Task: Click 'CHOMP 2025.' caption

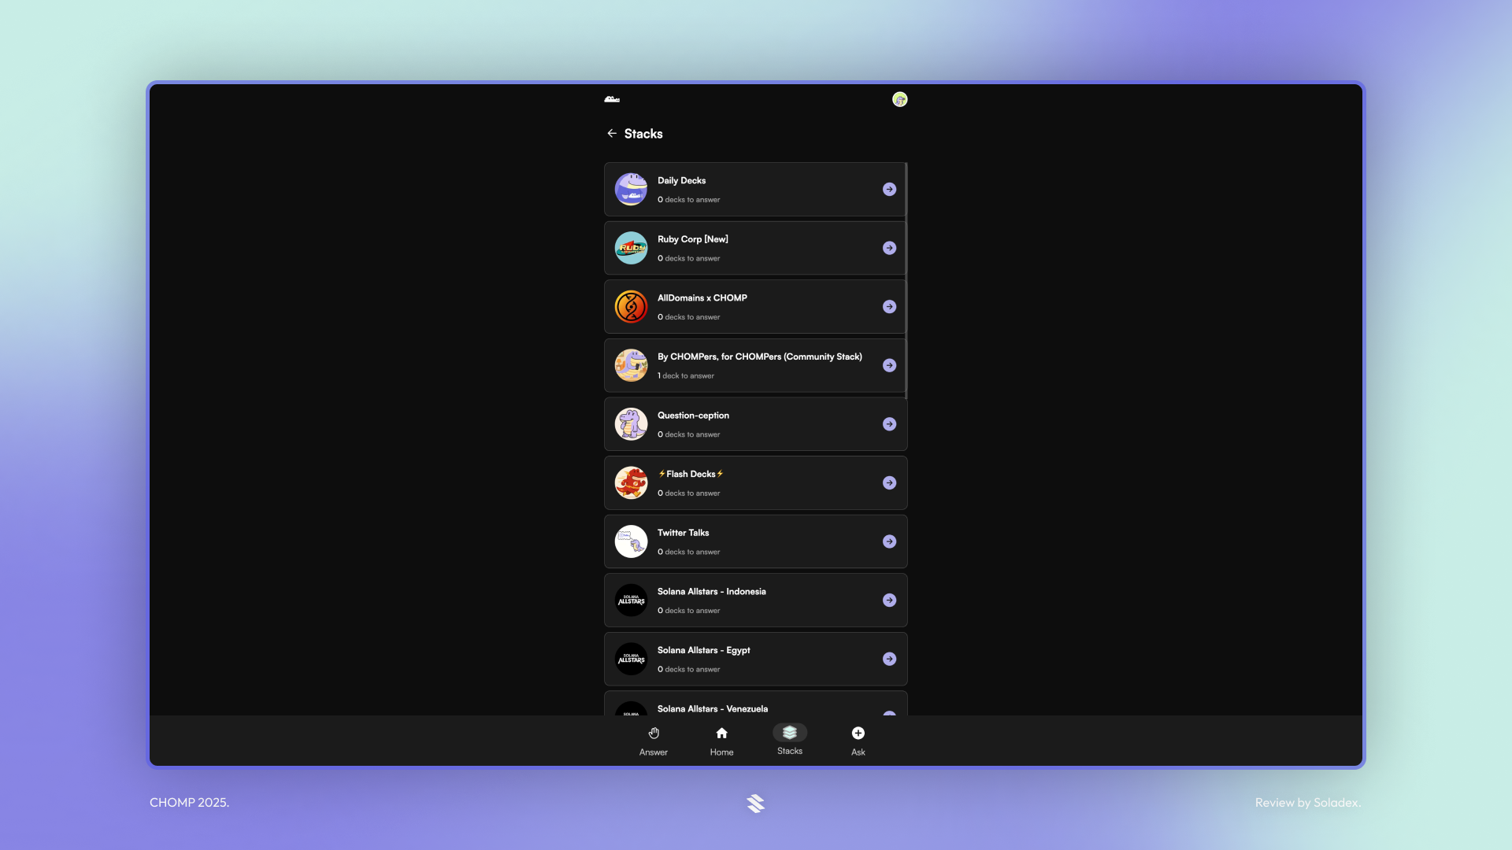Action: point(189,803)
